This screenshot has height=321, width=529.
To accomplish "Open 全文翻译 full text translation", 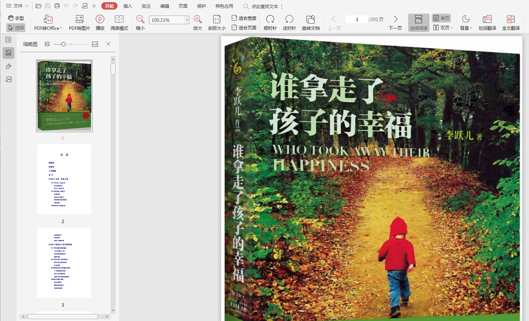I will tap(511, 20).
